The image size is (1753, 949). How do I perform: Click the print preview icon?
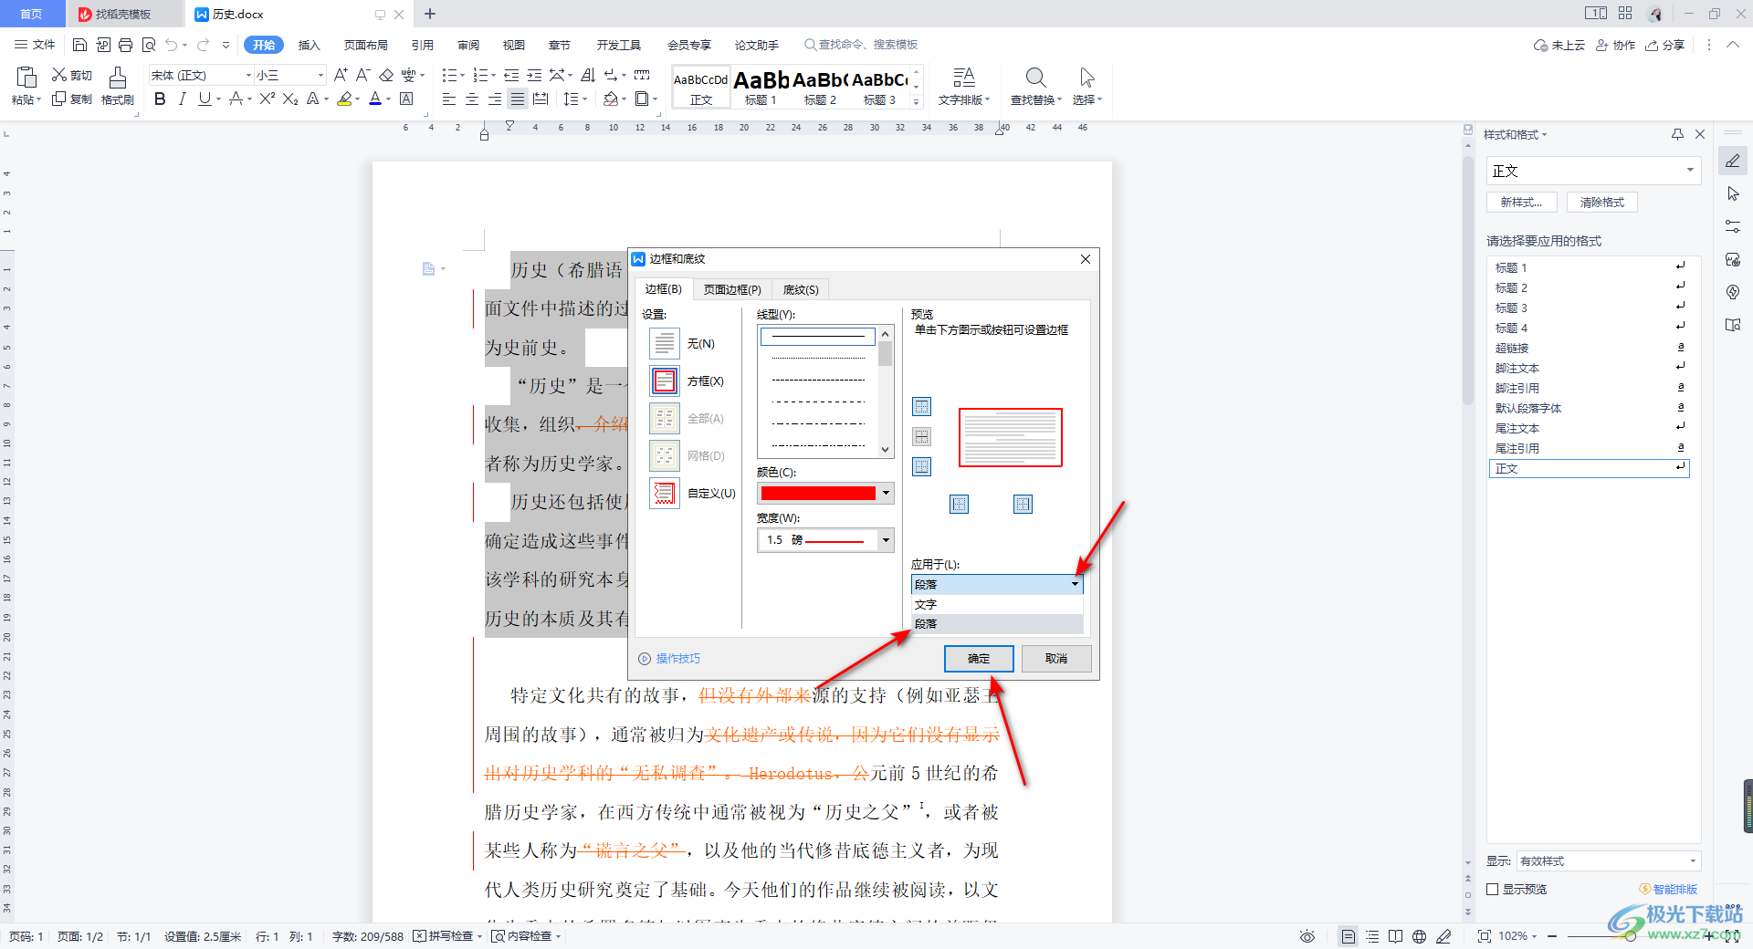[149, 45]
